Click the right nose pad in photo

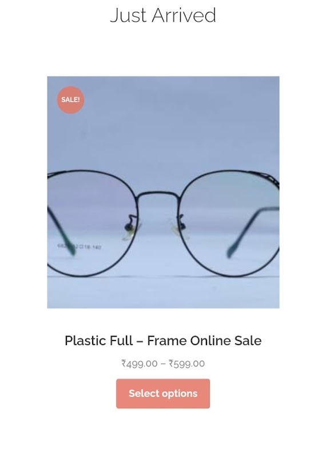(x=178, y=227)
